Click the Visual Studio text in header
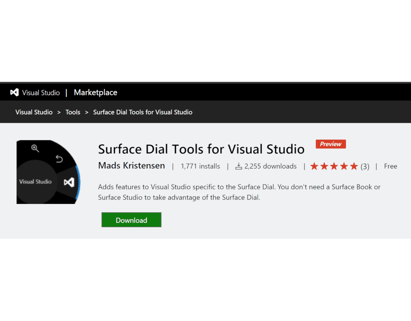The image size is (411, 321). [41, 93]
